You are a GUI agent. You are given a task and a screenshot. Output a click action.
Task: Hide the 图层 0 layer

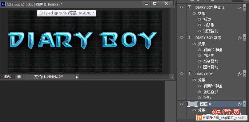coord(182,104)
